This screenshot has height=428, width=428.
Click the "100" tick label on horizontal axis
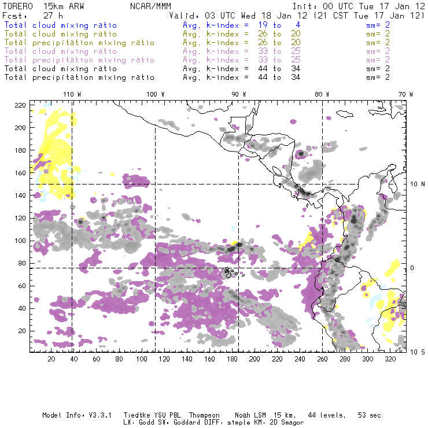click(x=142, y=359)
